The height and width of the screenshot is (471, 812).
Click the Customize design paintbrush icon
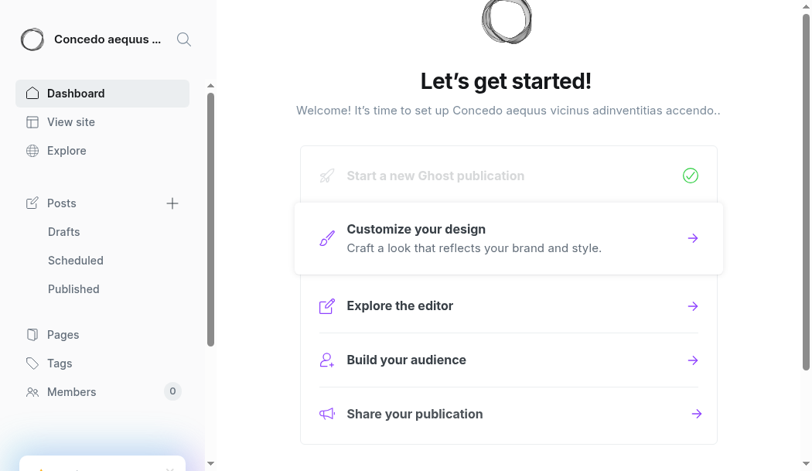(327, 238)
